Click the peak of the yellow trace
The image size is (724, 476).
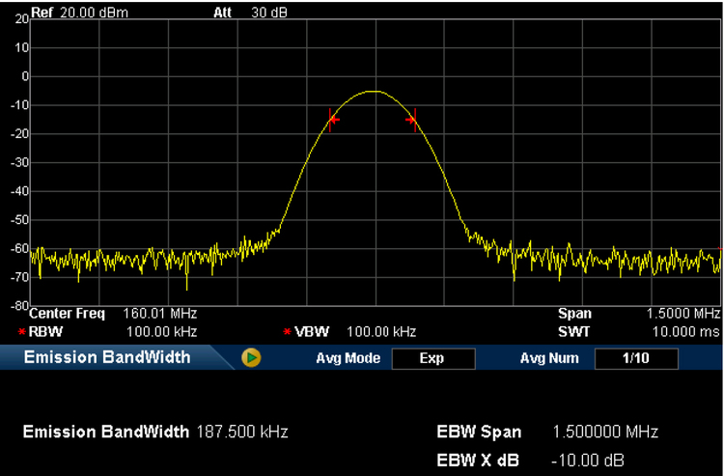coord(374,92)
